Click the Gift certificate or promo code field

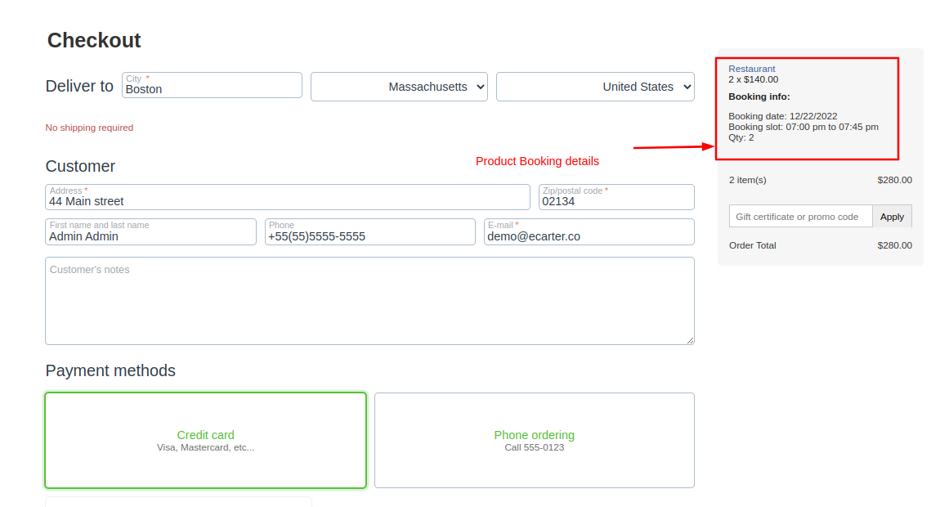point(800,217)
